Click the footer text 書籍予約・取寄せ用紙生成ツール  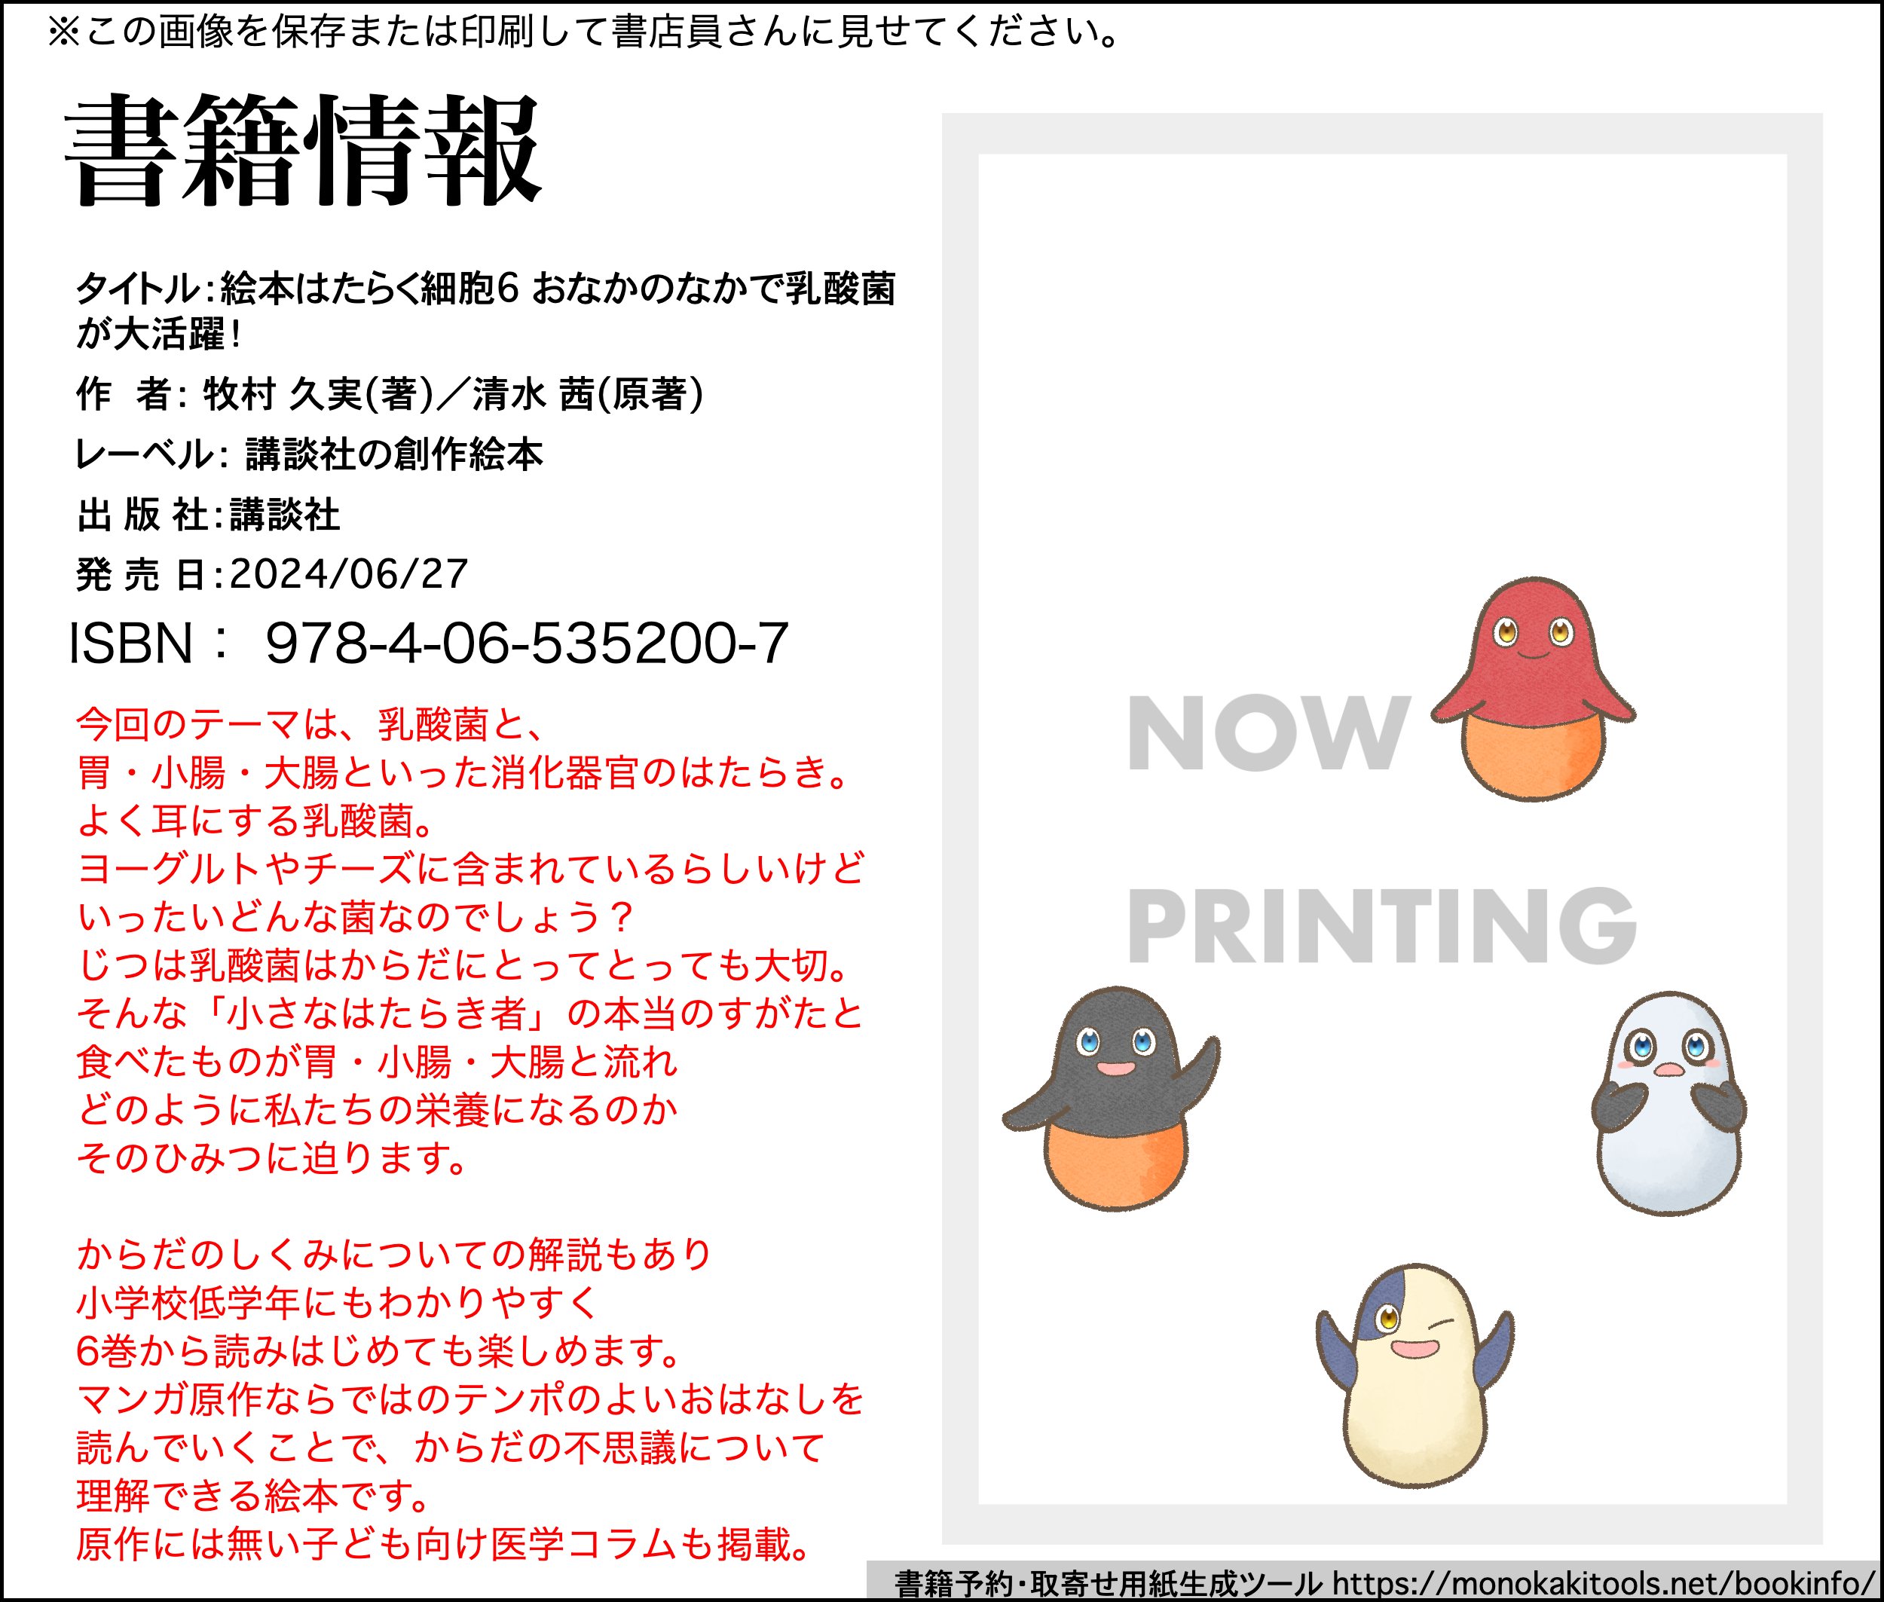[x=1109, y=1584]
